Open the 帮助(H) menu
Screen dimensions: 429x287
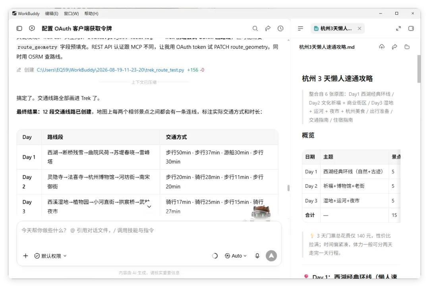point(91,13)
